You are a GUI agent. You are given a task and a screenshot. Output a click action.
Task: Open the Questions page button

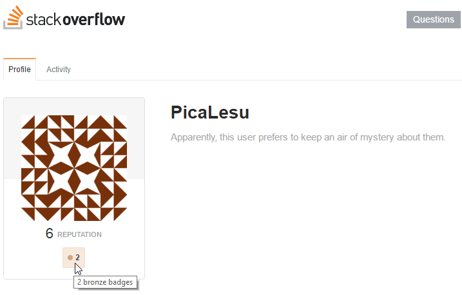click(x=434, y=20)
